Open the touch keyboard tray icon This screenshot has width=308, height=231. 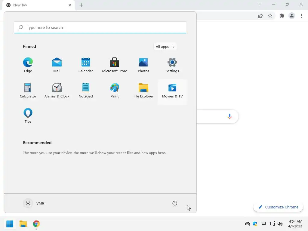[x=263, y=224]
